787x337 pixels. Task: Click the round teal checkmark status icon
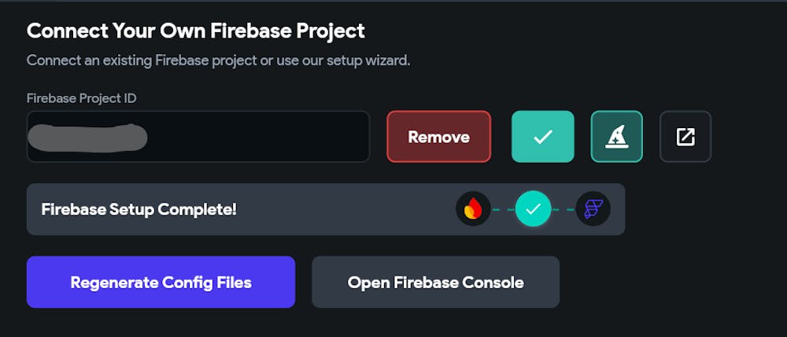(x=533, y=209)
